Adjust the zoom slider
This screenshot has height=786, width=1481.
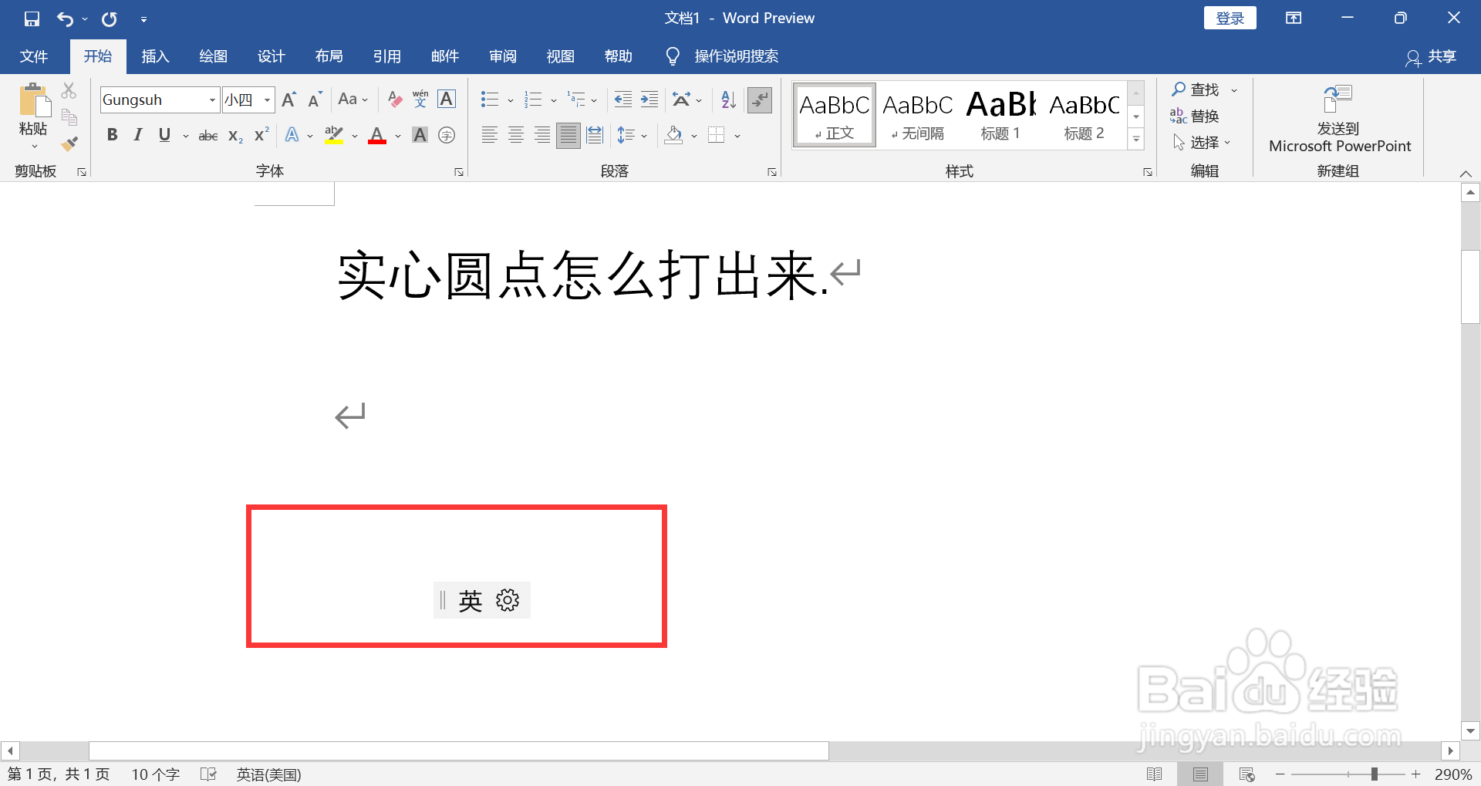(1375, 774)
